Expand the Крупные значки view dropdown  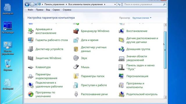tap(142, 18)
